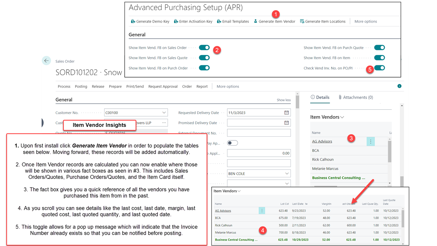Open the Prepare menu

click(x=115, y=86)
